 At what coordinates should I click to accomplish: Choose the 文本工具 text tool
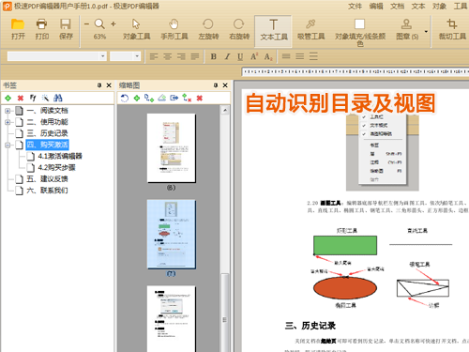pyautogui.click(x=274, y=31)
